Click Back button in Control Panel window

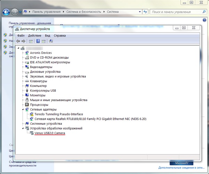6,12
